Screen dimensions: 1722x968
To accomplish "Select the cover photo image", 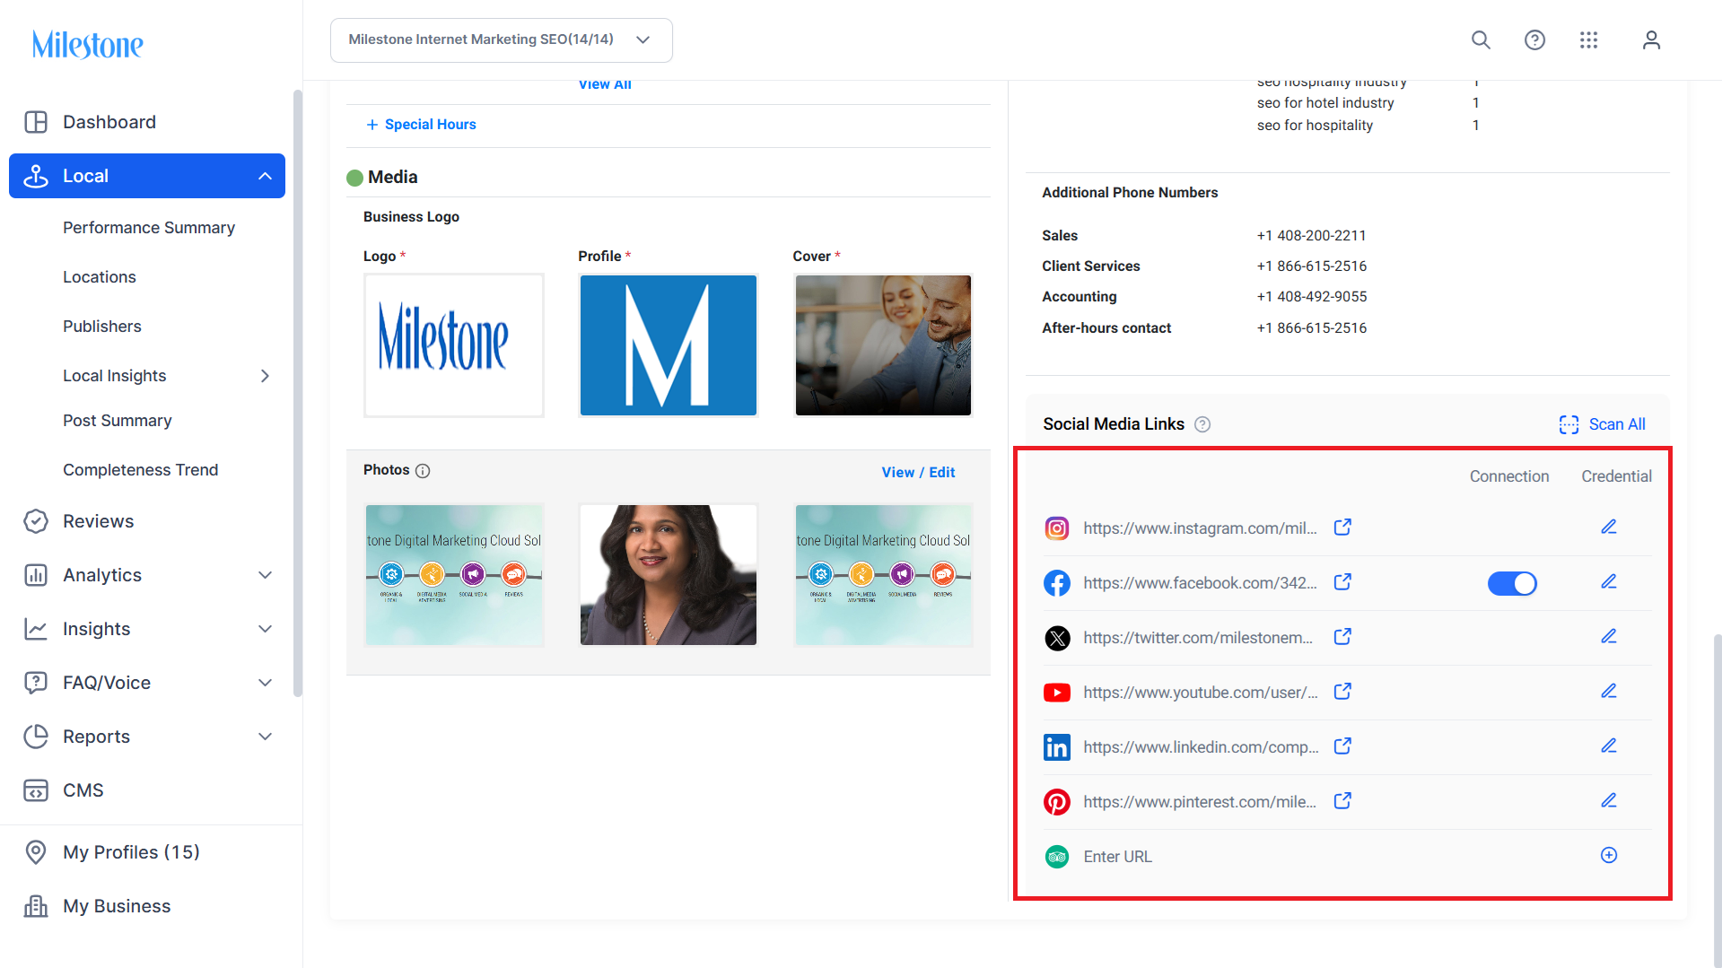I will [883, 345].
